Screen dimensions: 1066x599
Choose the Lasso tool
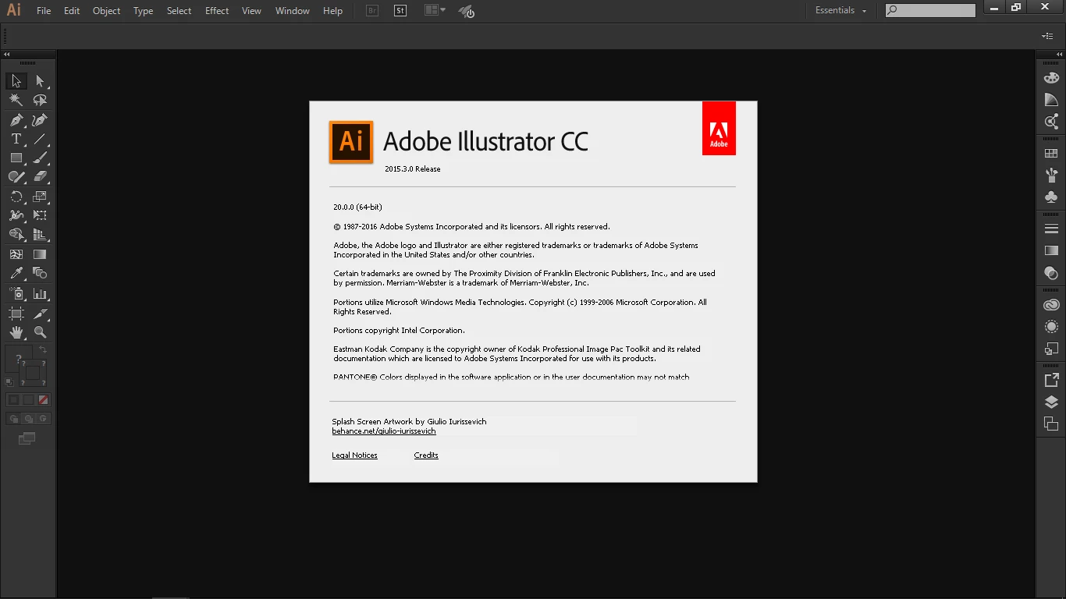[40, 100]
